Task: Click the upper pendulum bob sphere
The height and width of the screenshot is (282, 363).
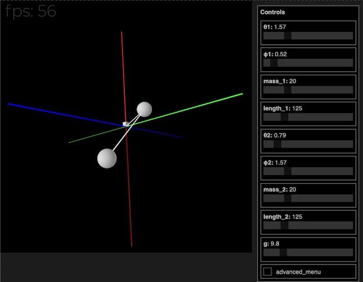Action: [144, 109]
